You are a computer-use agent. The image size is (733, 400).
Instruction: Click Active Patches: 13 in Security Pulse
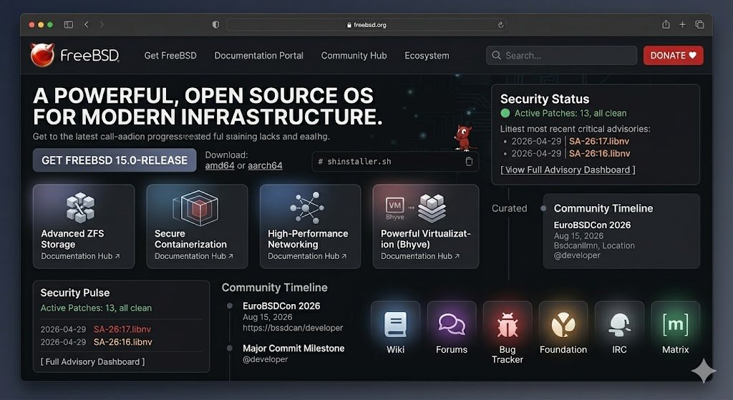[96, 308]
